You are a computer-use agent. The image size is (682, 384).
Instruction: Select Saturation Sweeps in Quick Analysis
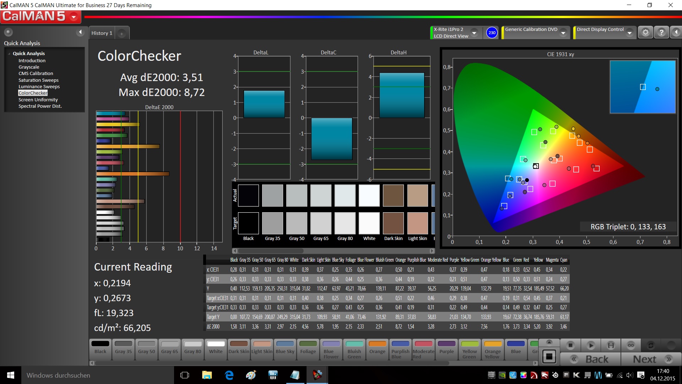pos(38,80)
